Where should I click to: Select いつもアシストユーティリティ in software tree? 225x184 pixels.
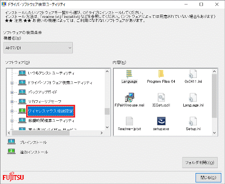click(x=51, y=73)
